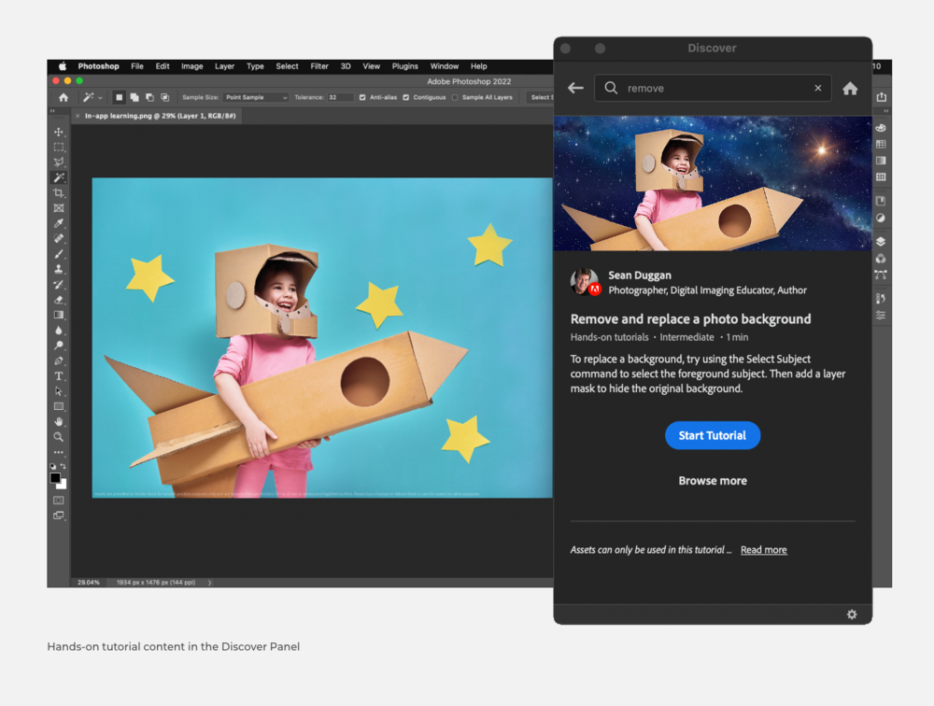The height and width of the screenshot is (706, 934).
Task: Select the Gradient tool
Action: [x=58, y=315]
